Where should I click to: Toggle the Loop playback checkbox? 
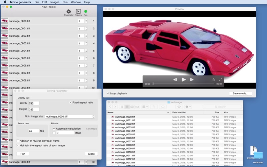108,94
